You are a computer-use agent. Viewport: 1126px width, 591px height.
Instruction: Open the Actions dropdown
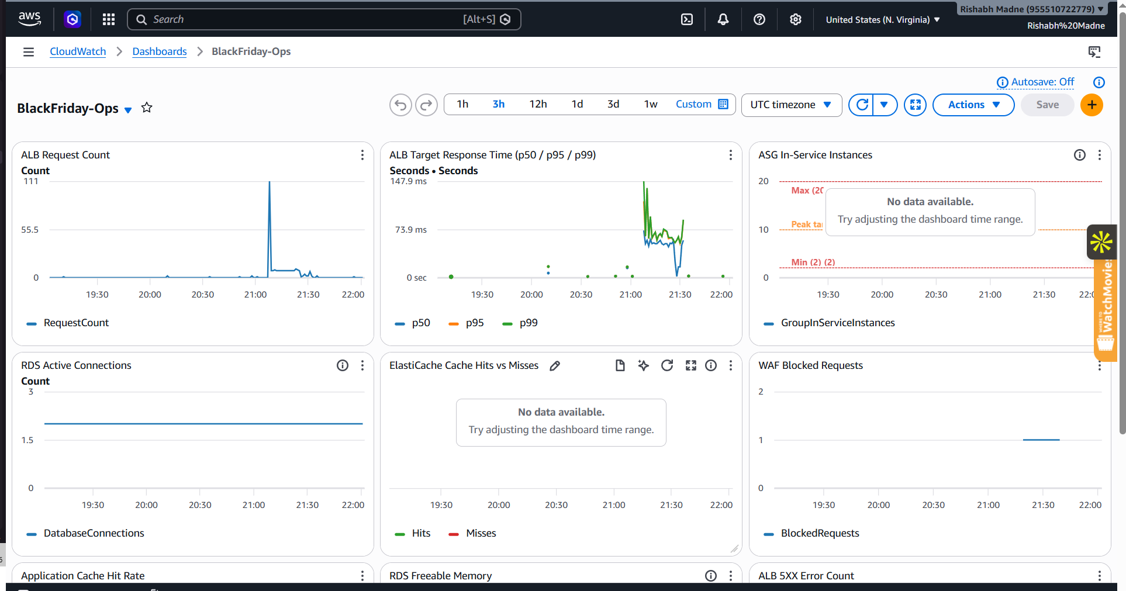click(973, 105)
